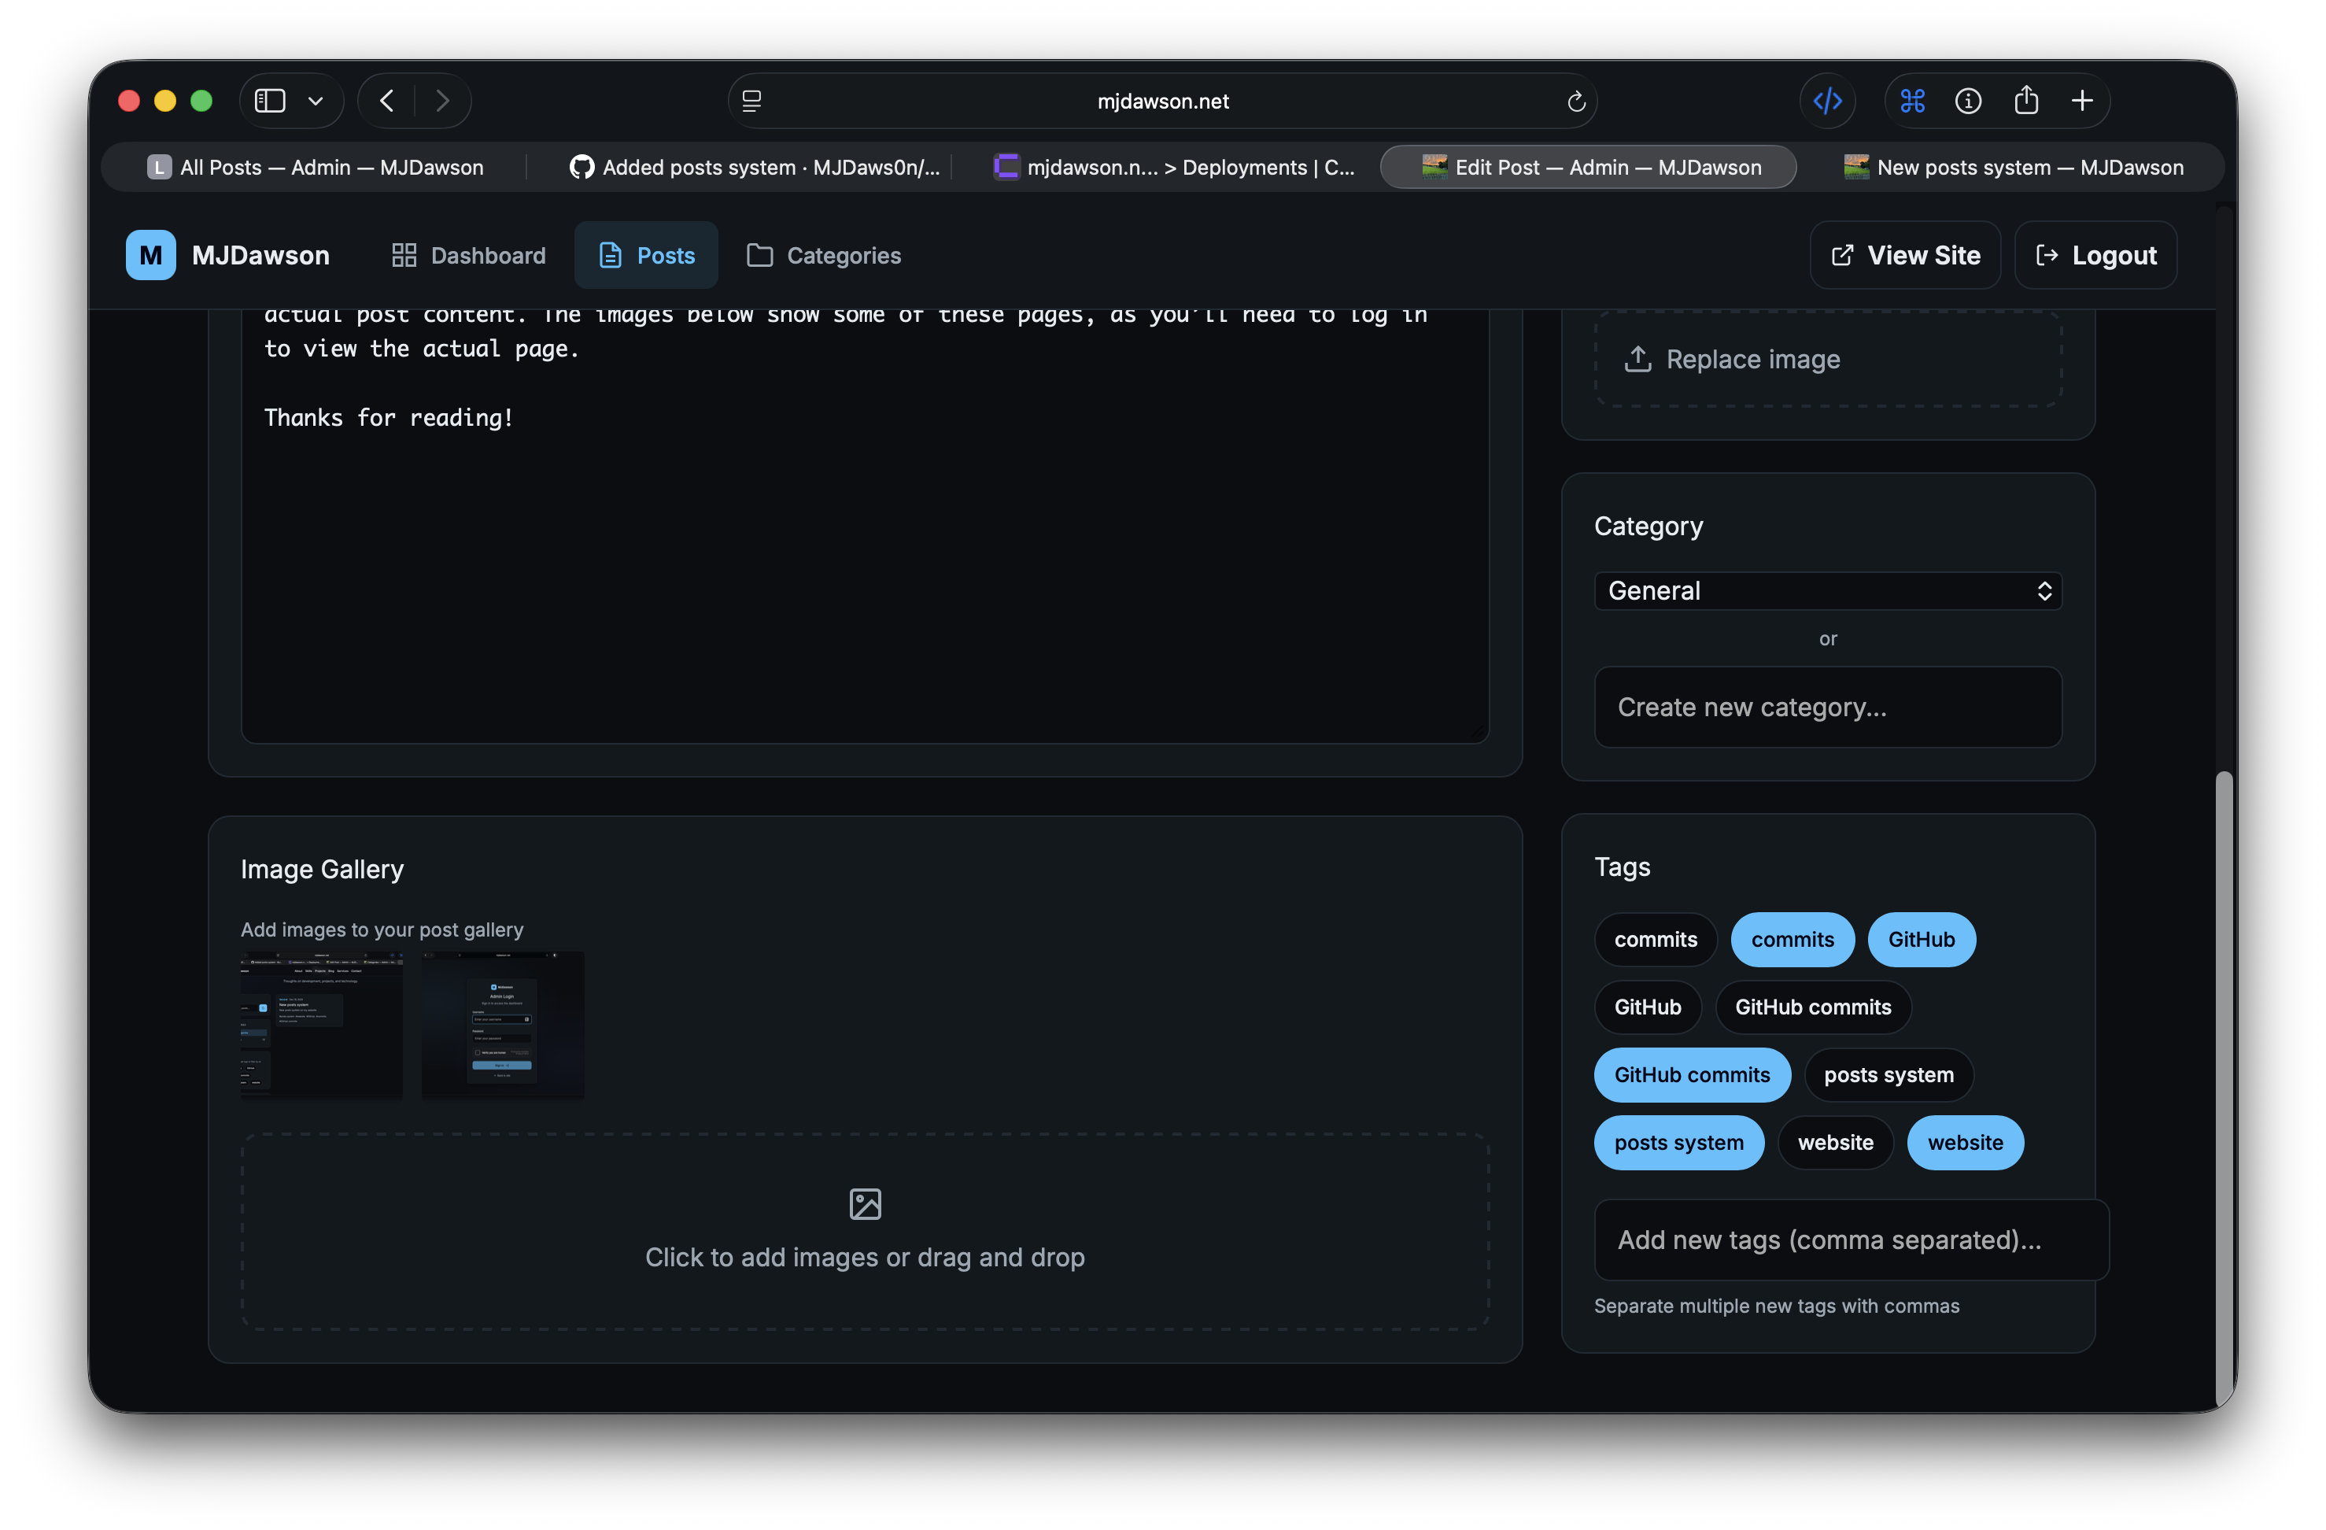Toggle the highlighted blue commits tag
This screenshot has width=2326, height=1530.
(1792, 940)
